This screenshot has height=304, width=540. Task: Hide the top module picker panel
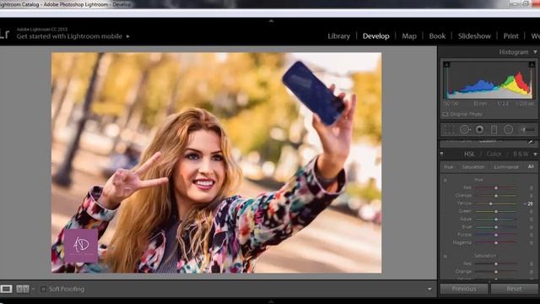[x=271, y=21]
